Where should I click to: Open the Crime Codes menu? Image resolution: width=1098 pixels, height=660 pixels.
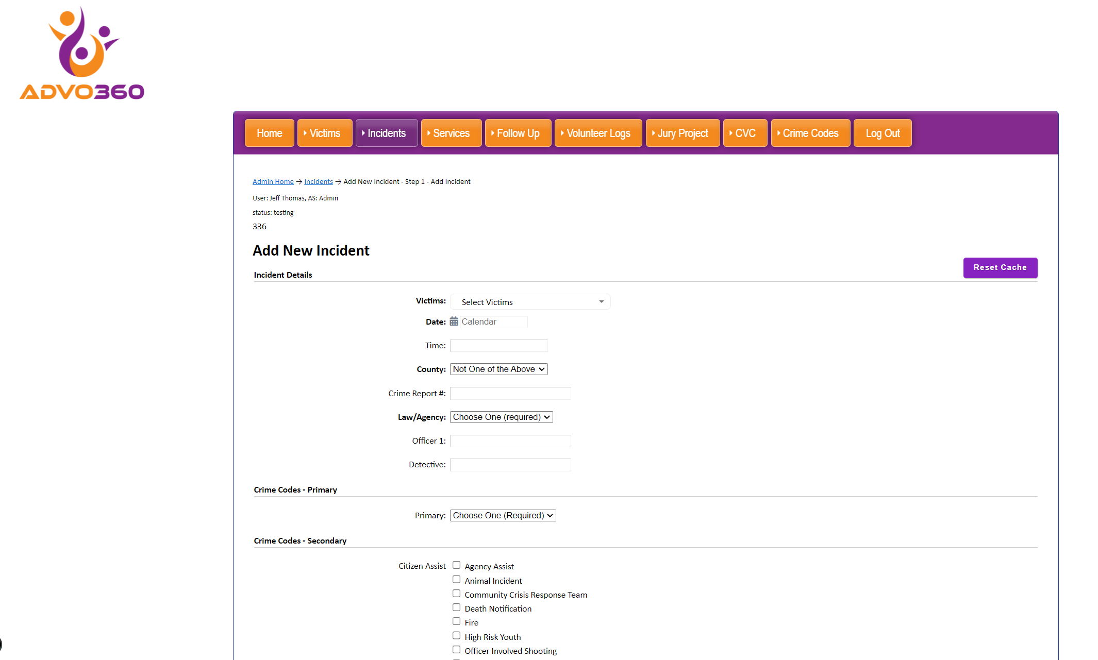(810, 133)
